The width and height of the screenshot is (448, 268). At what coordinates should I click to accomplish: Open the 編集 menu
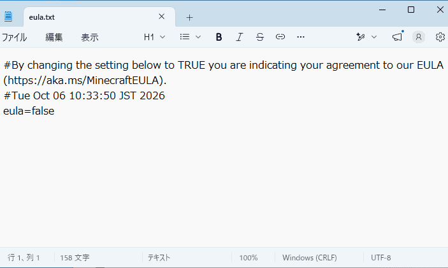tap(54, 37)
